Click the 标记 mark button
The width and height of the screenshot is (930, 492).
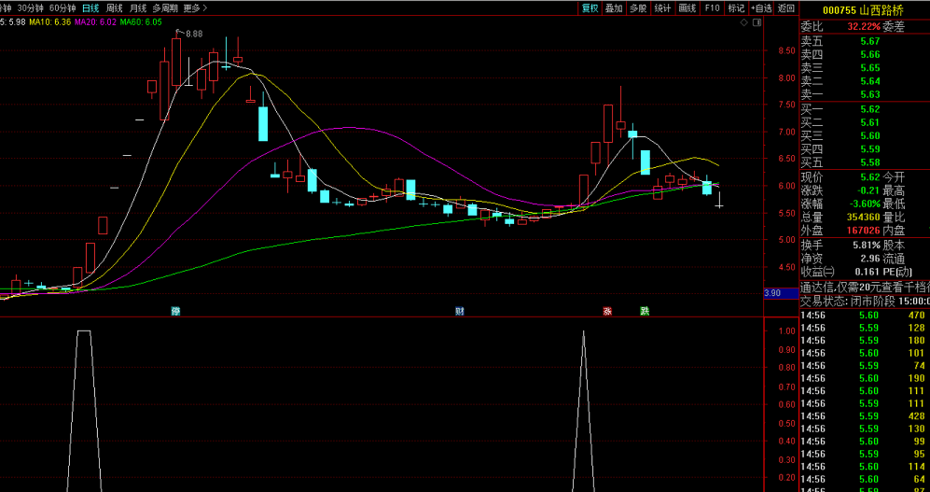click(736, 8)
